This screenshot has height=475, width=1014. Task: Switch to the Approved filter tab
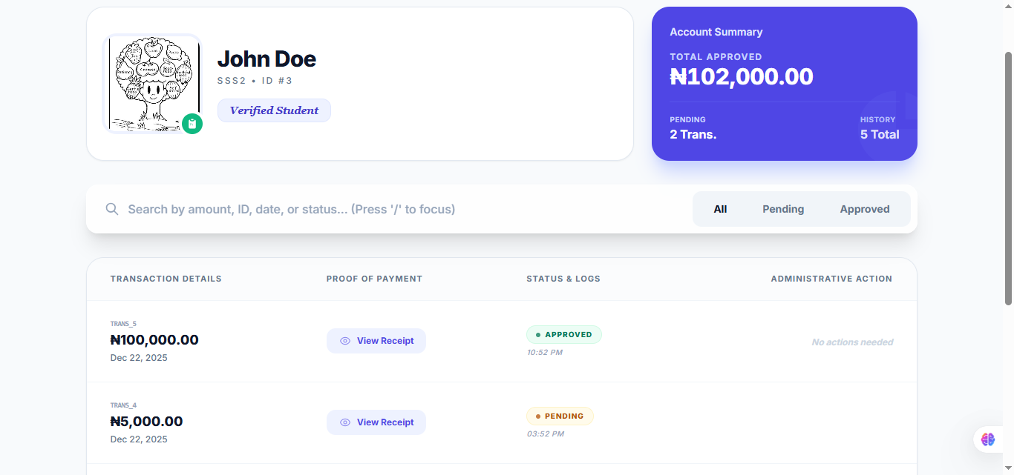click(865, 209)
